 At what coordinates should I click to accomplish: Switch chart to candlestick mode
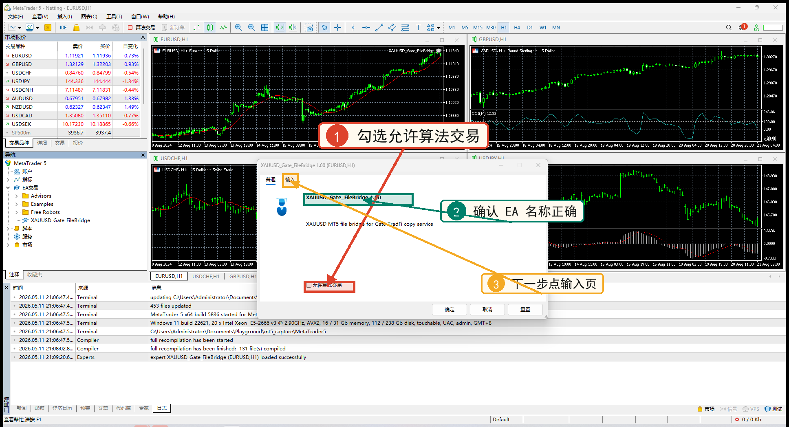click(210, 28)
